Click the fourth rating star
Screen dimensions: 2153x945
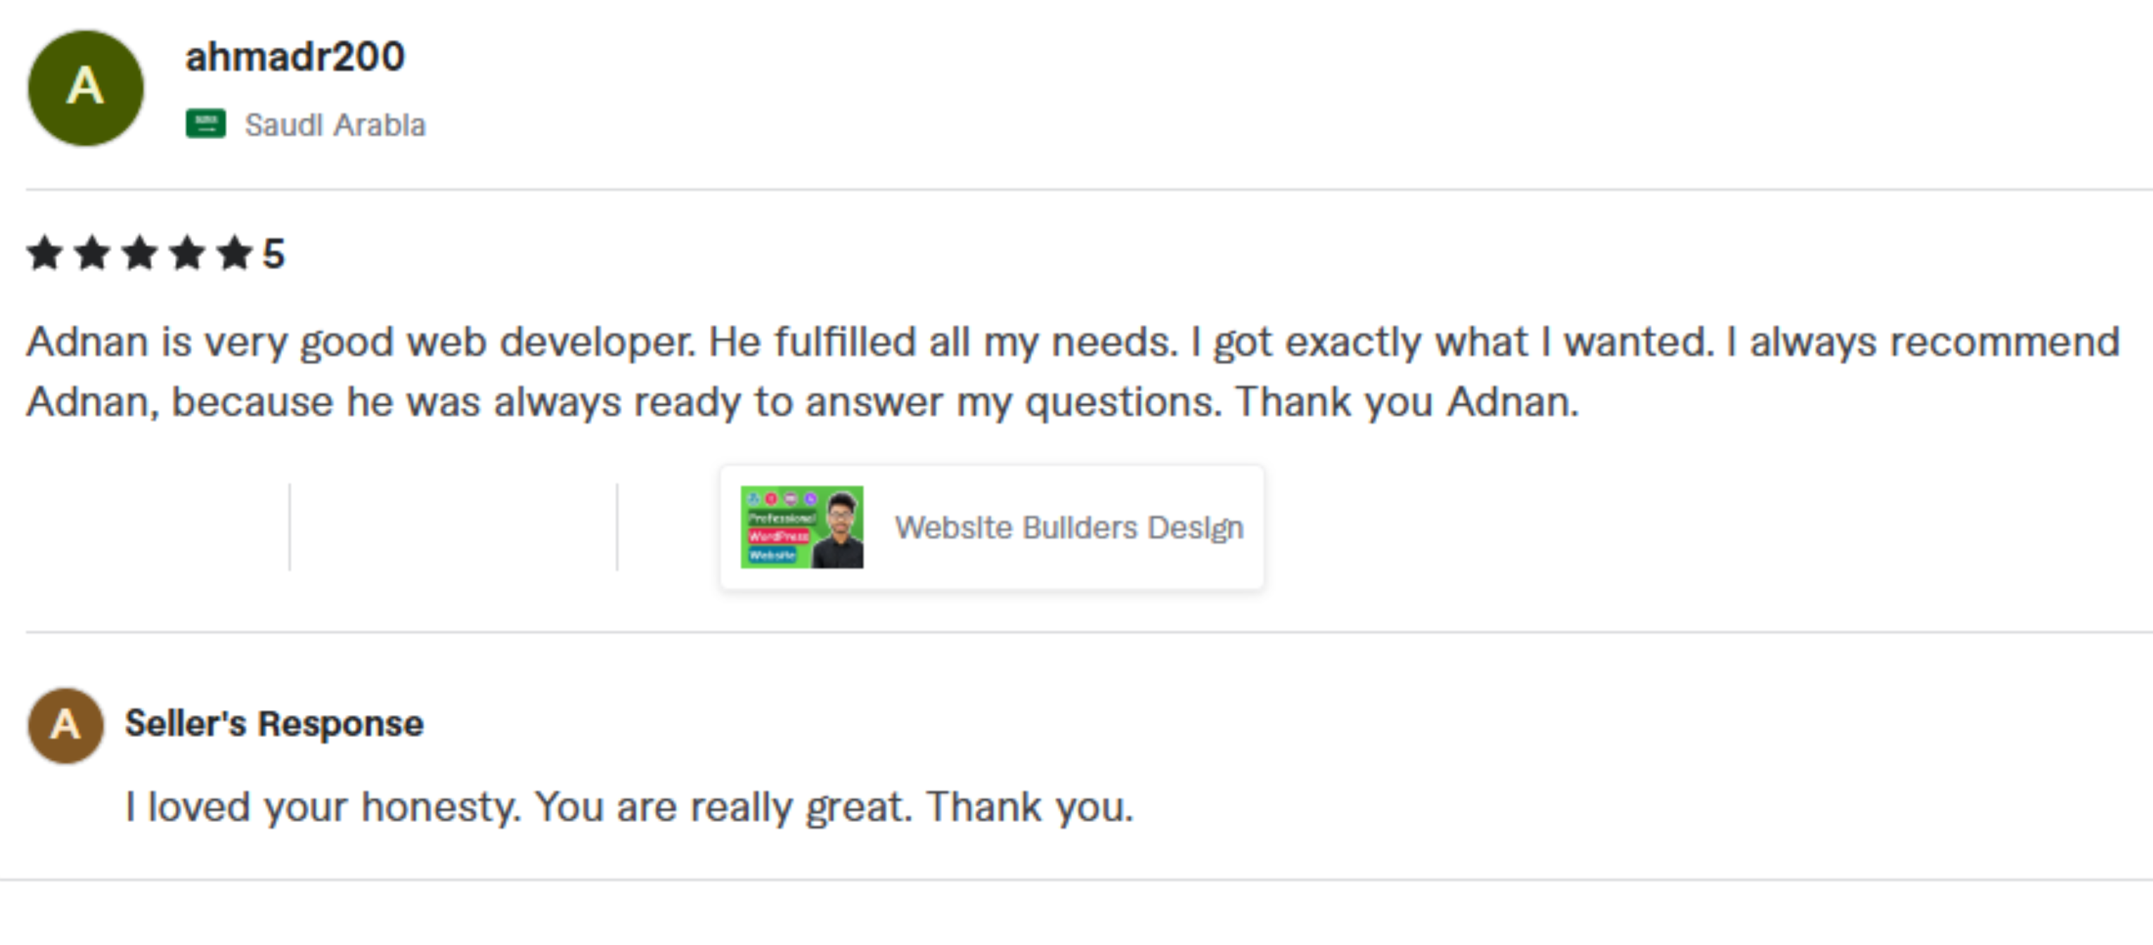coord(187,252)
